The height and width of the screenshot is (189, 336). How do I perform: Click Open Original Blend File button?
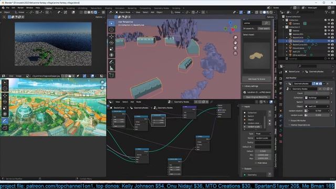(x=257, y=97)
